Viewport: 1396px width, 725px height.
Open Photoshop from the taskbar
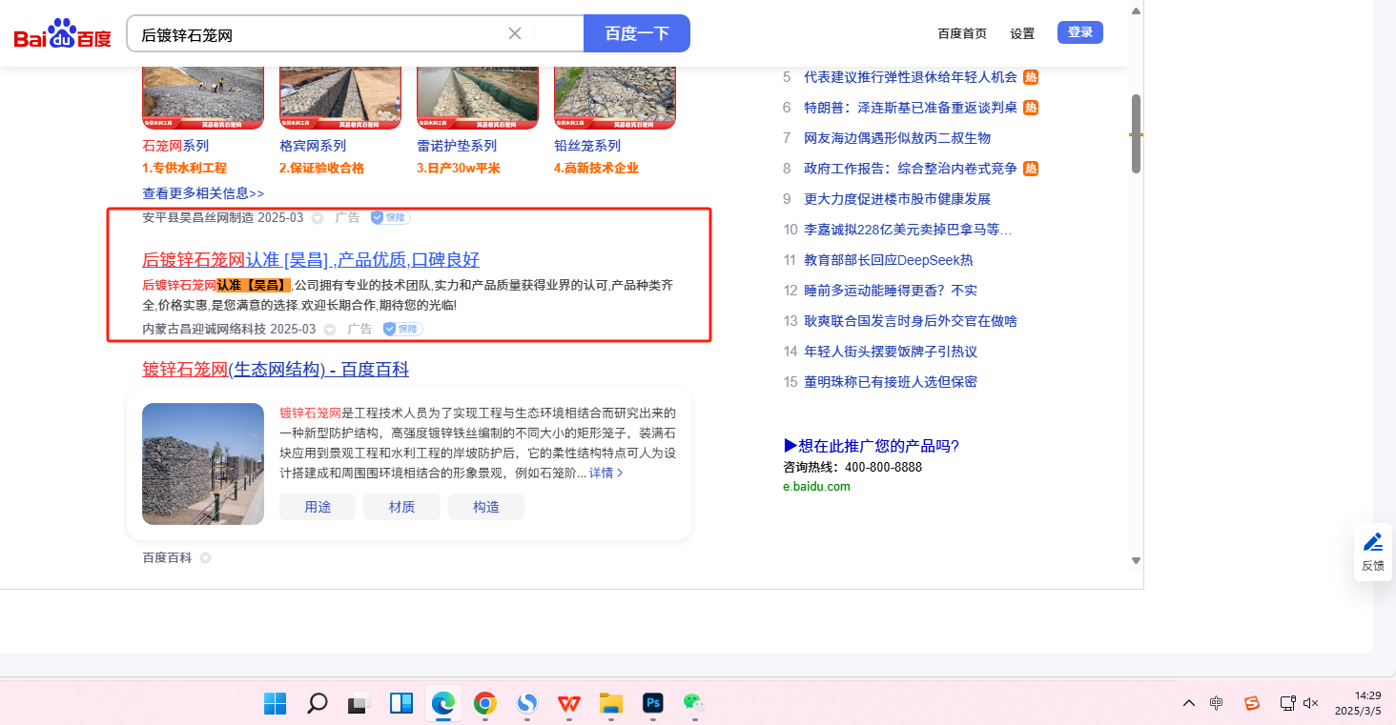pos(653,704)
